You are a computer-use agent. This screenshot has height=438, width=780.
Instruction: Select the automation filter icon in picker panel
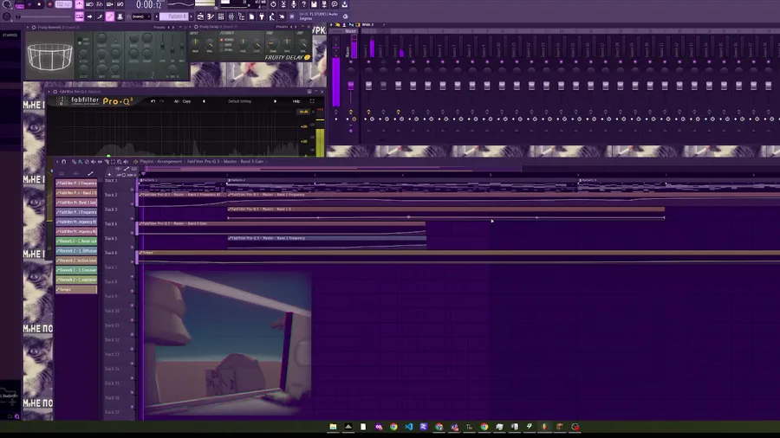click(x=90, y=173)
